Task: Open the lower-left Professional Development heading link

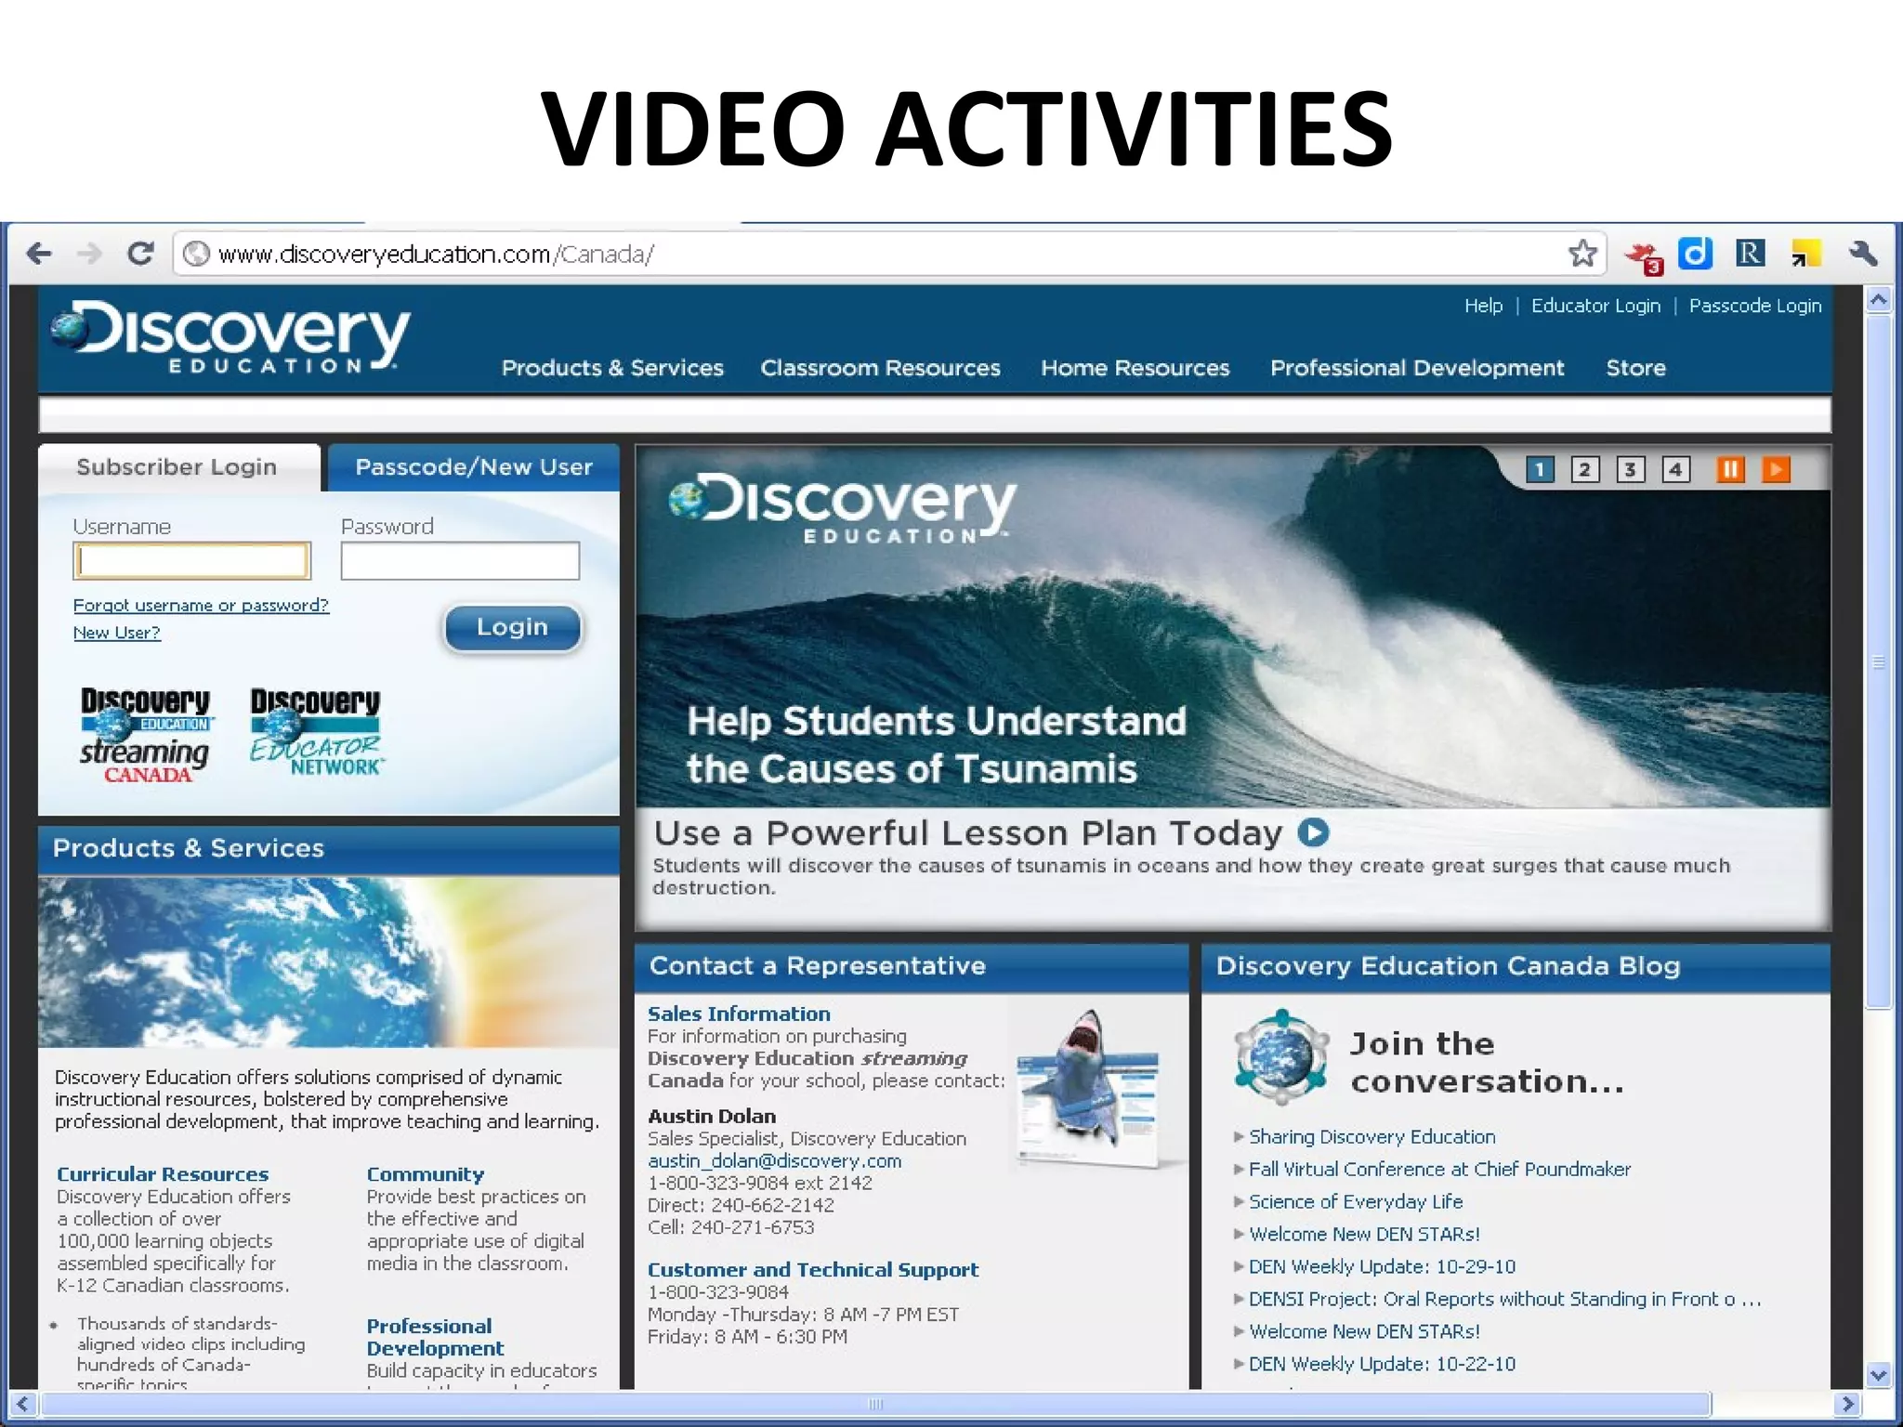Action: pyautogui.click(x=435, y=1337)
